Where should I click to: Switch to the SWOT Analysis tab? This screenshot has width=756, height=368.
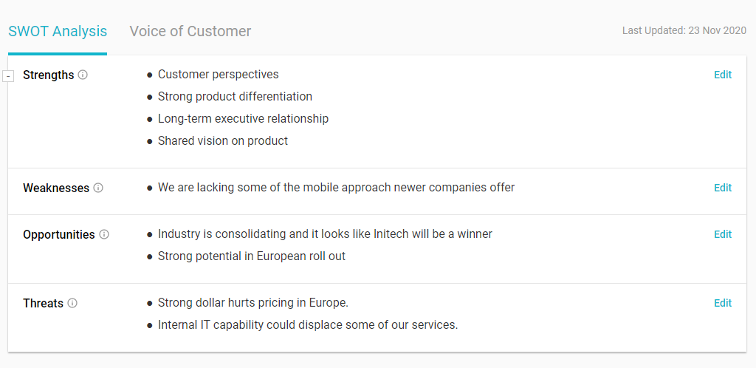tap(58, 32)
